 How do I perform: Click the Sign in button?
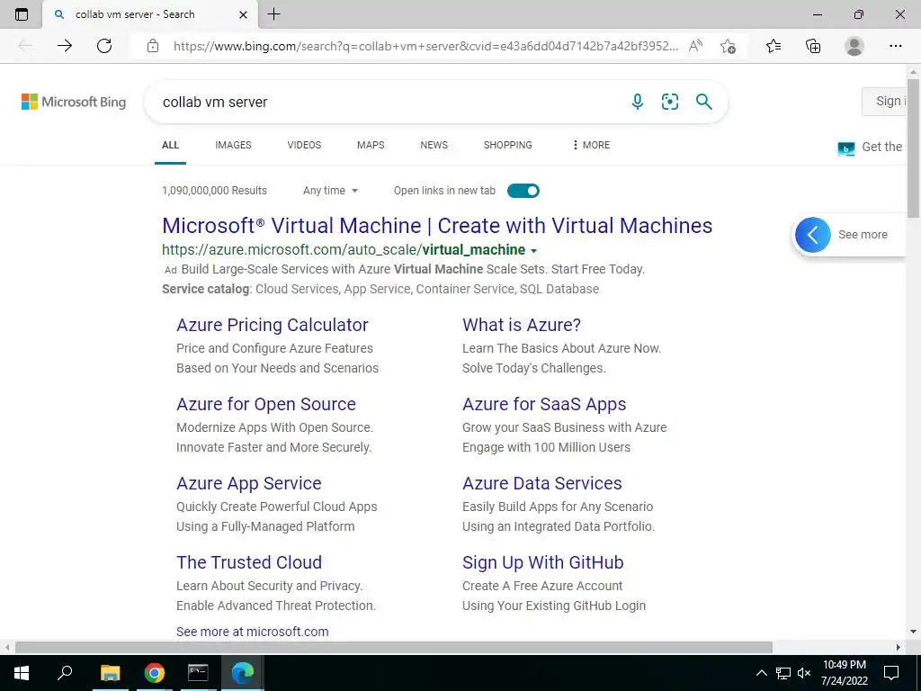coord(884,101)
